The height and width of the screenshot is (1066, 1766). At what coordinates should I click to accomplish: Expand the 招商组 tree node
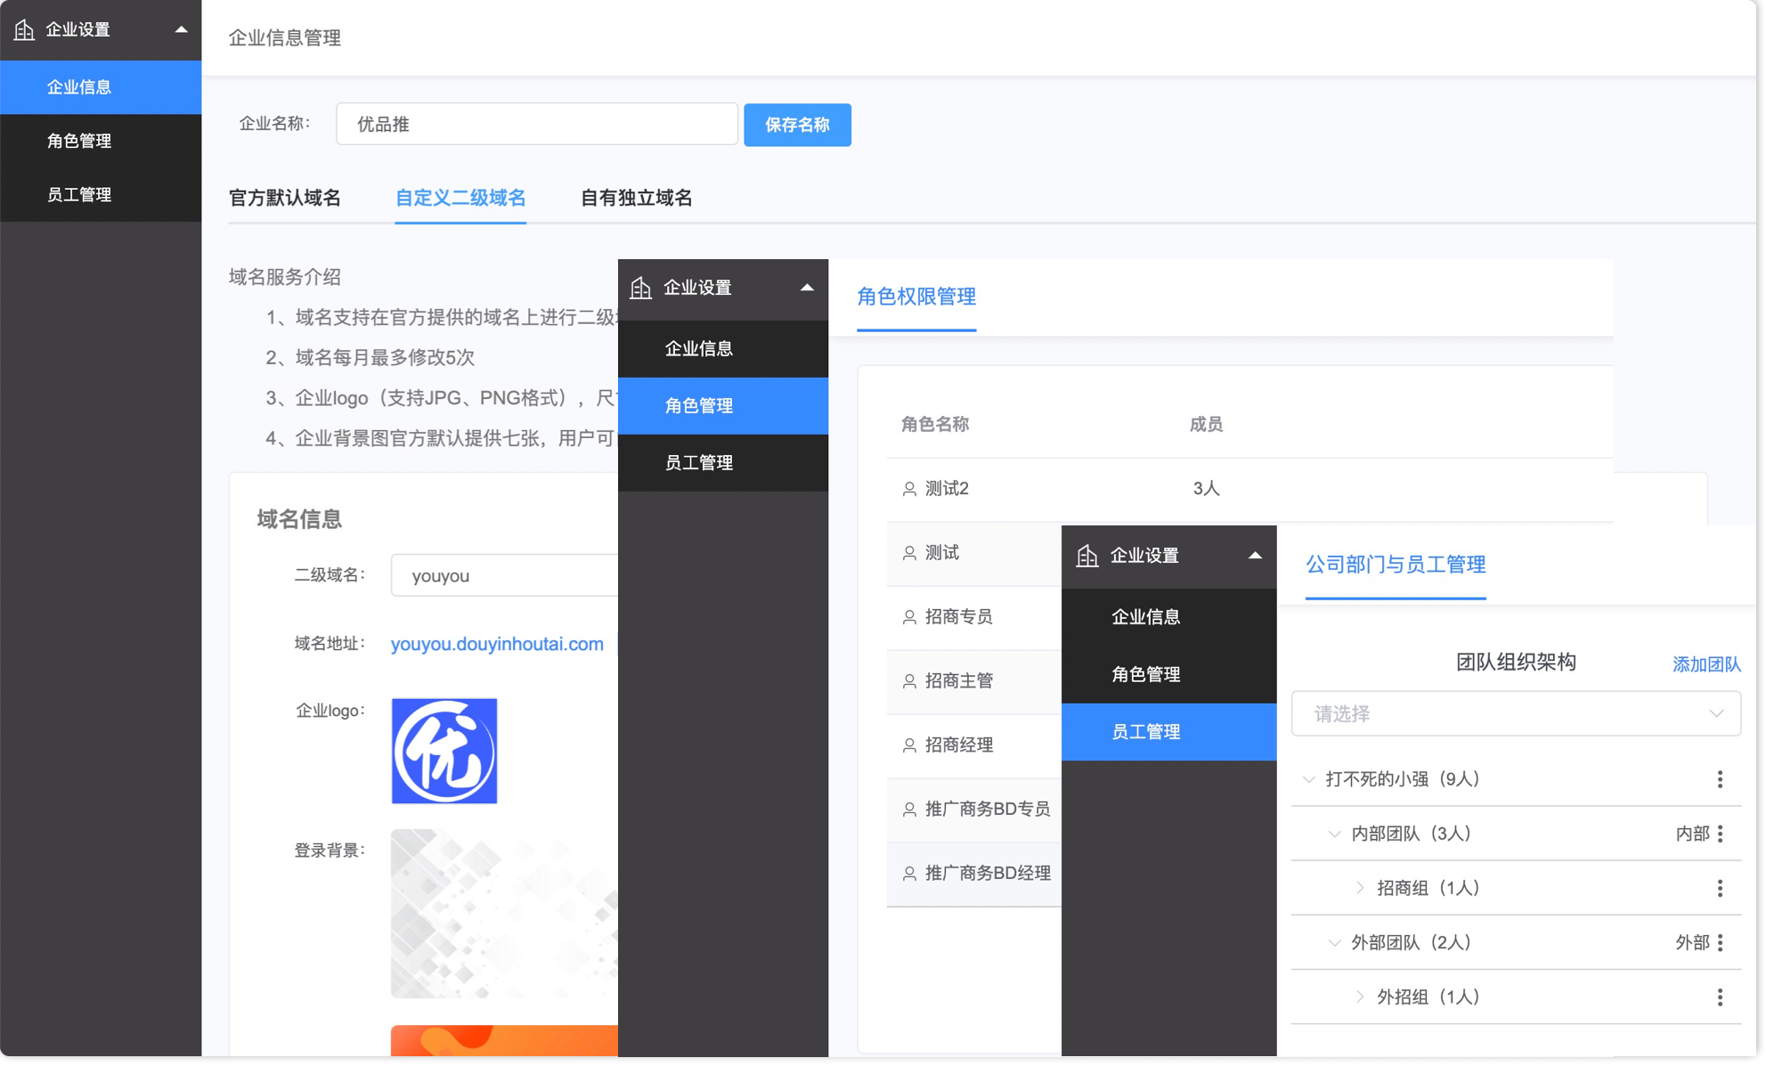click(x=1360, y=888)
